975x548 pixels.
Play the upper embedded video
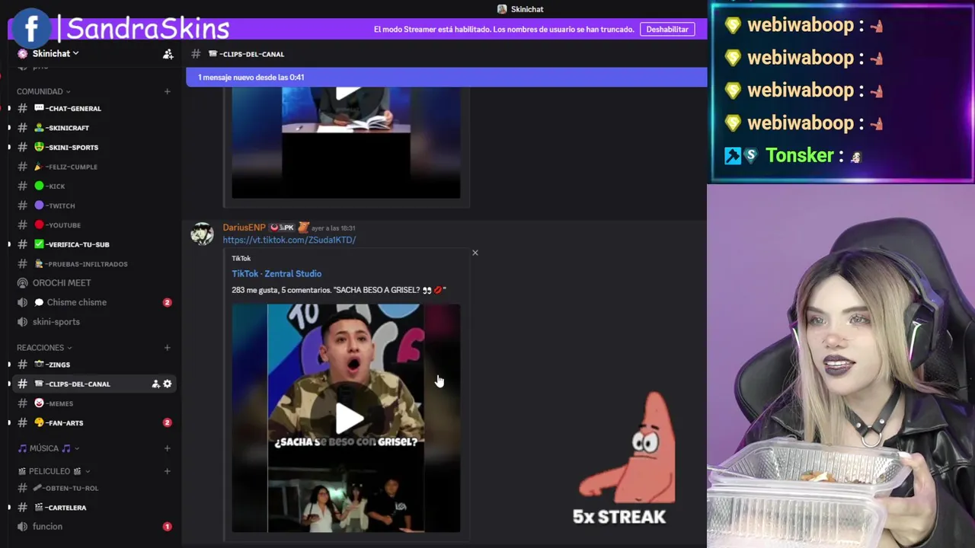347,93
